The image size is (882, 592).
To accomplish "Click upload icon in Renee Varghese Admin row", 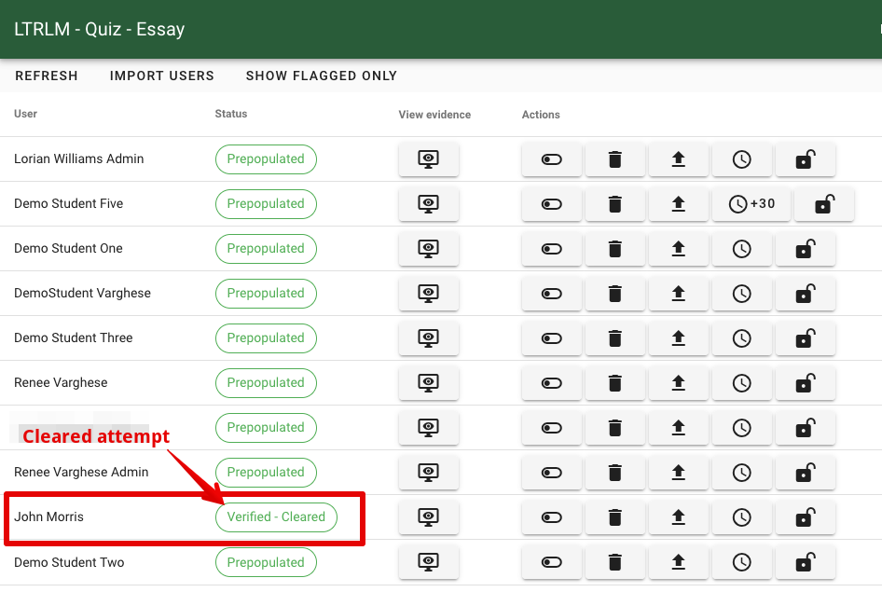I will click(678, 473).
